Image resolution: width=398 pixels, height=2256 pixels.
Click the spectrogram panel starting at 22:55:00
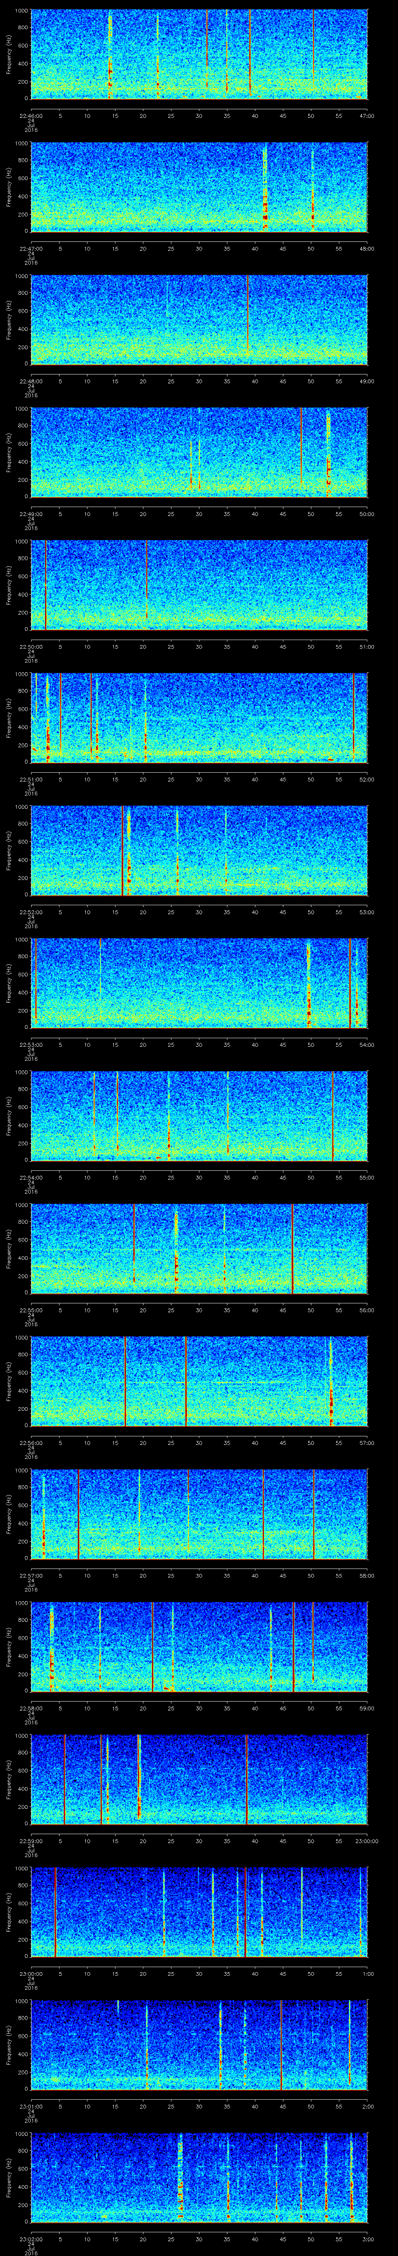[199, 1248]
